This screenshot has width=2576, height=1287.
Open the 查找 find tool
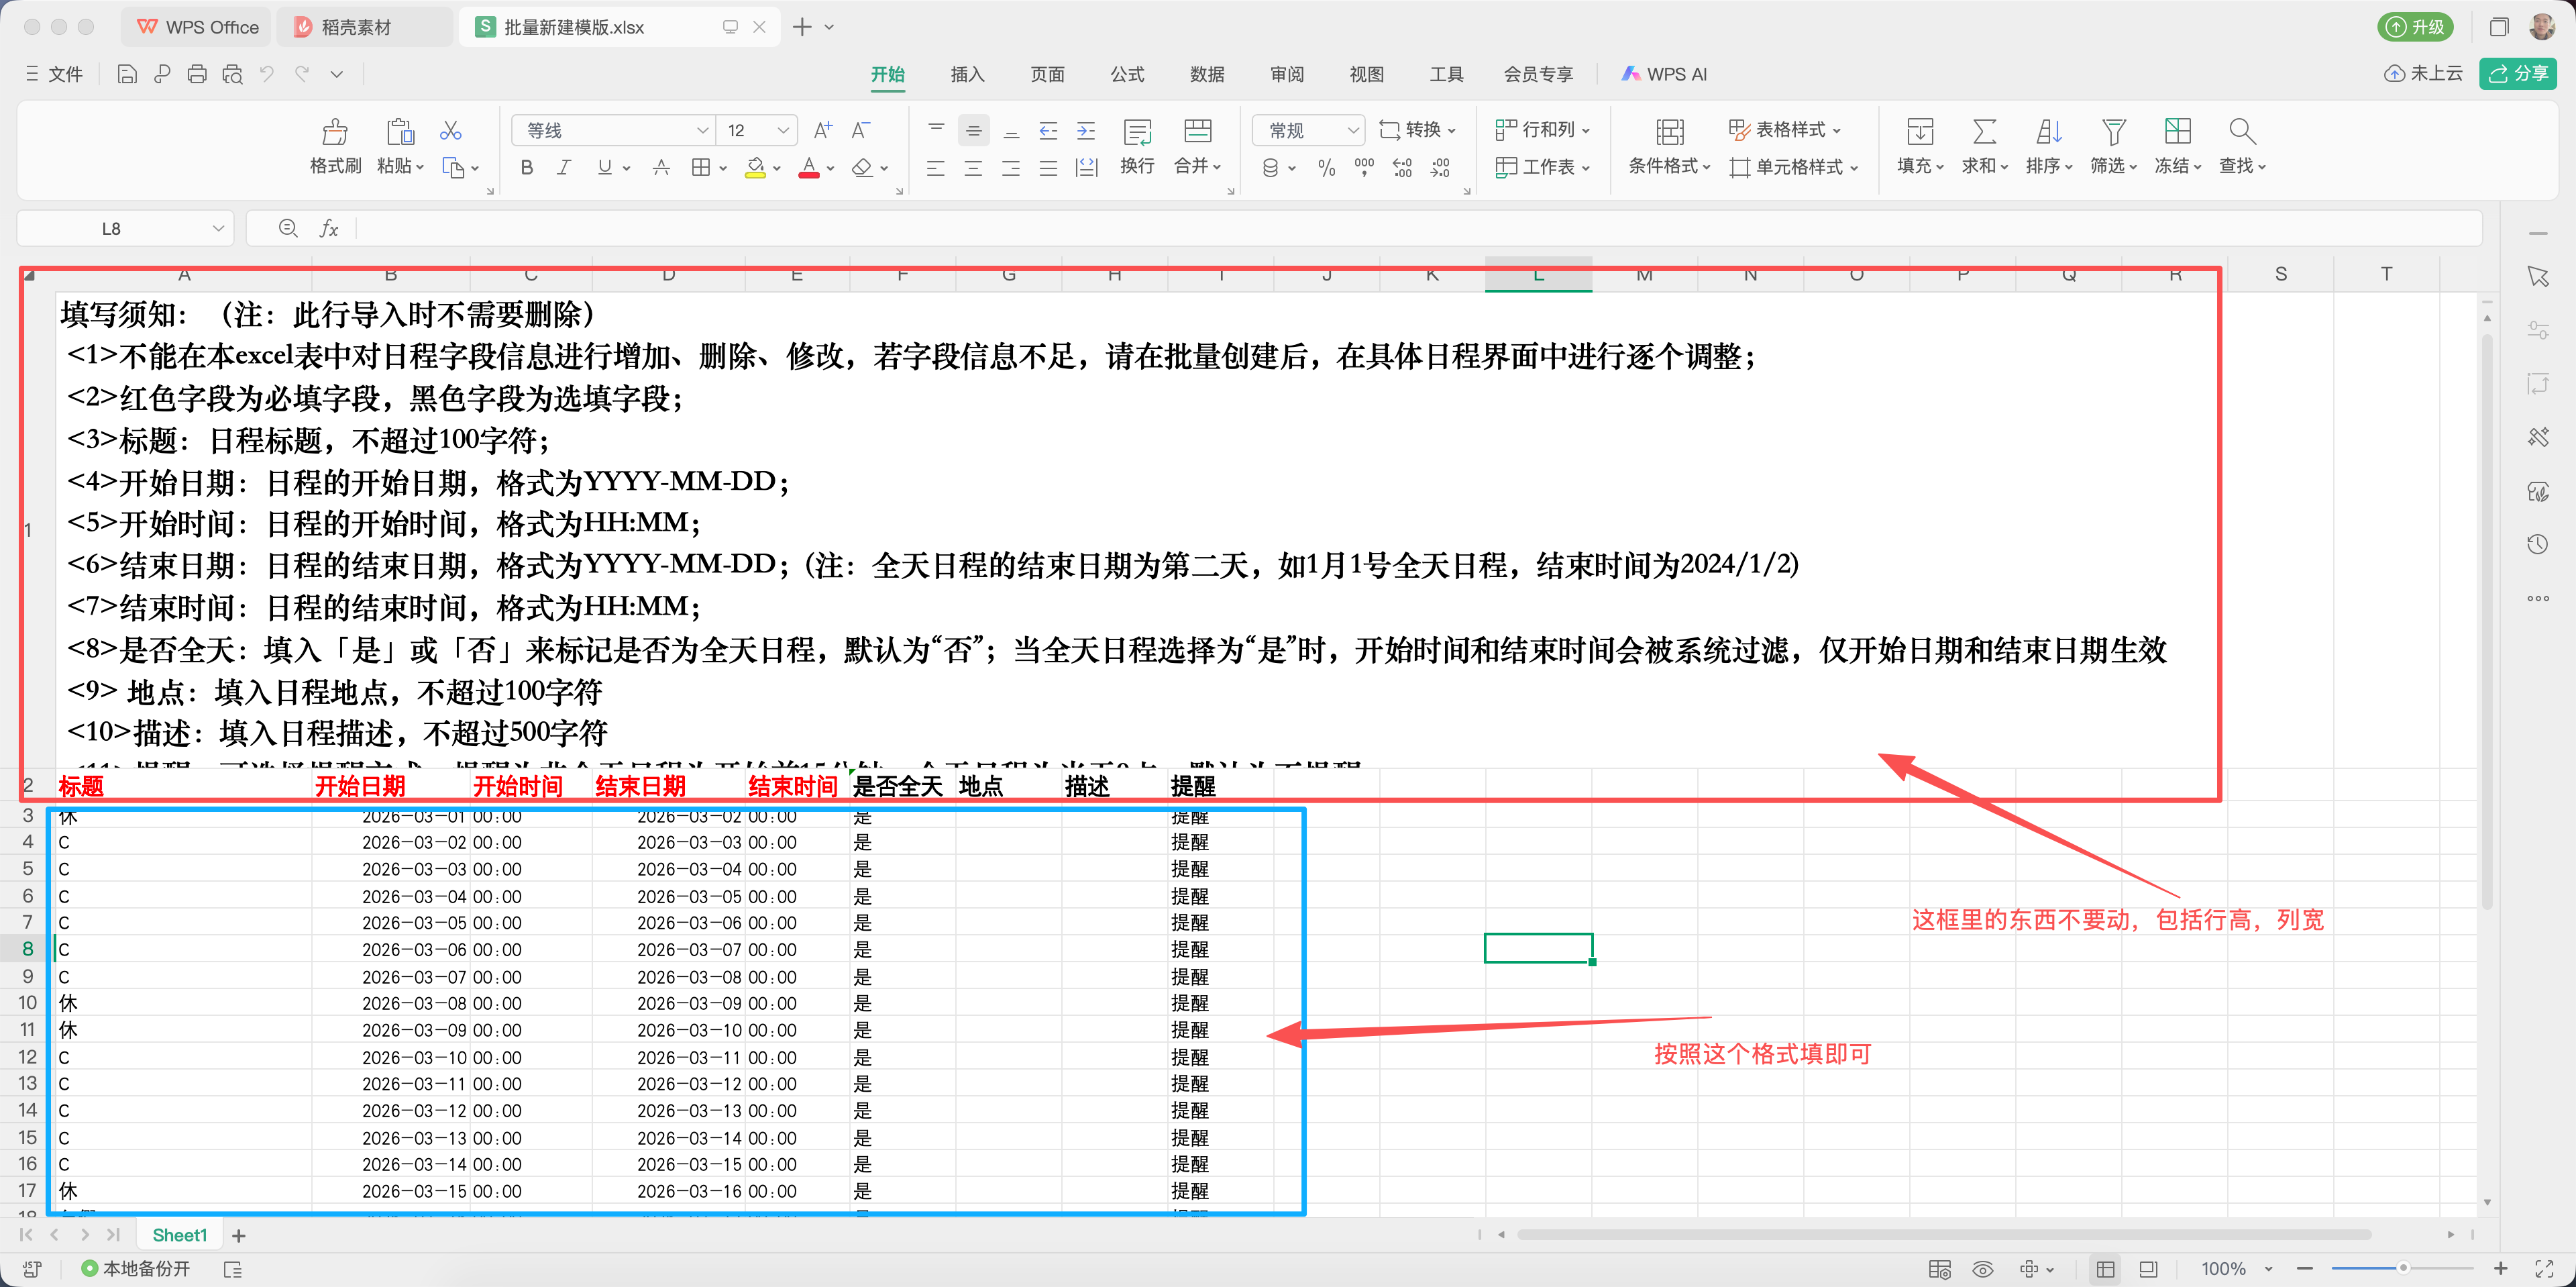pyautogui.click(x=2241, y=146)
